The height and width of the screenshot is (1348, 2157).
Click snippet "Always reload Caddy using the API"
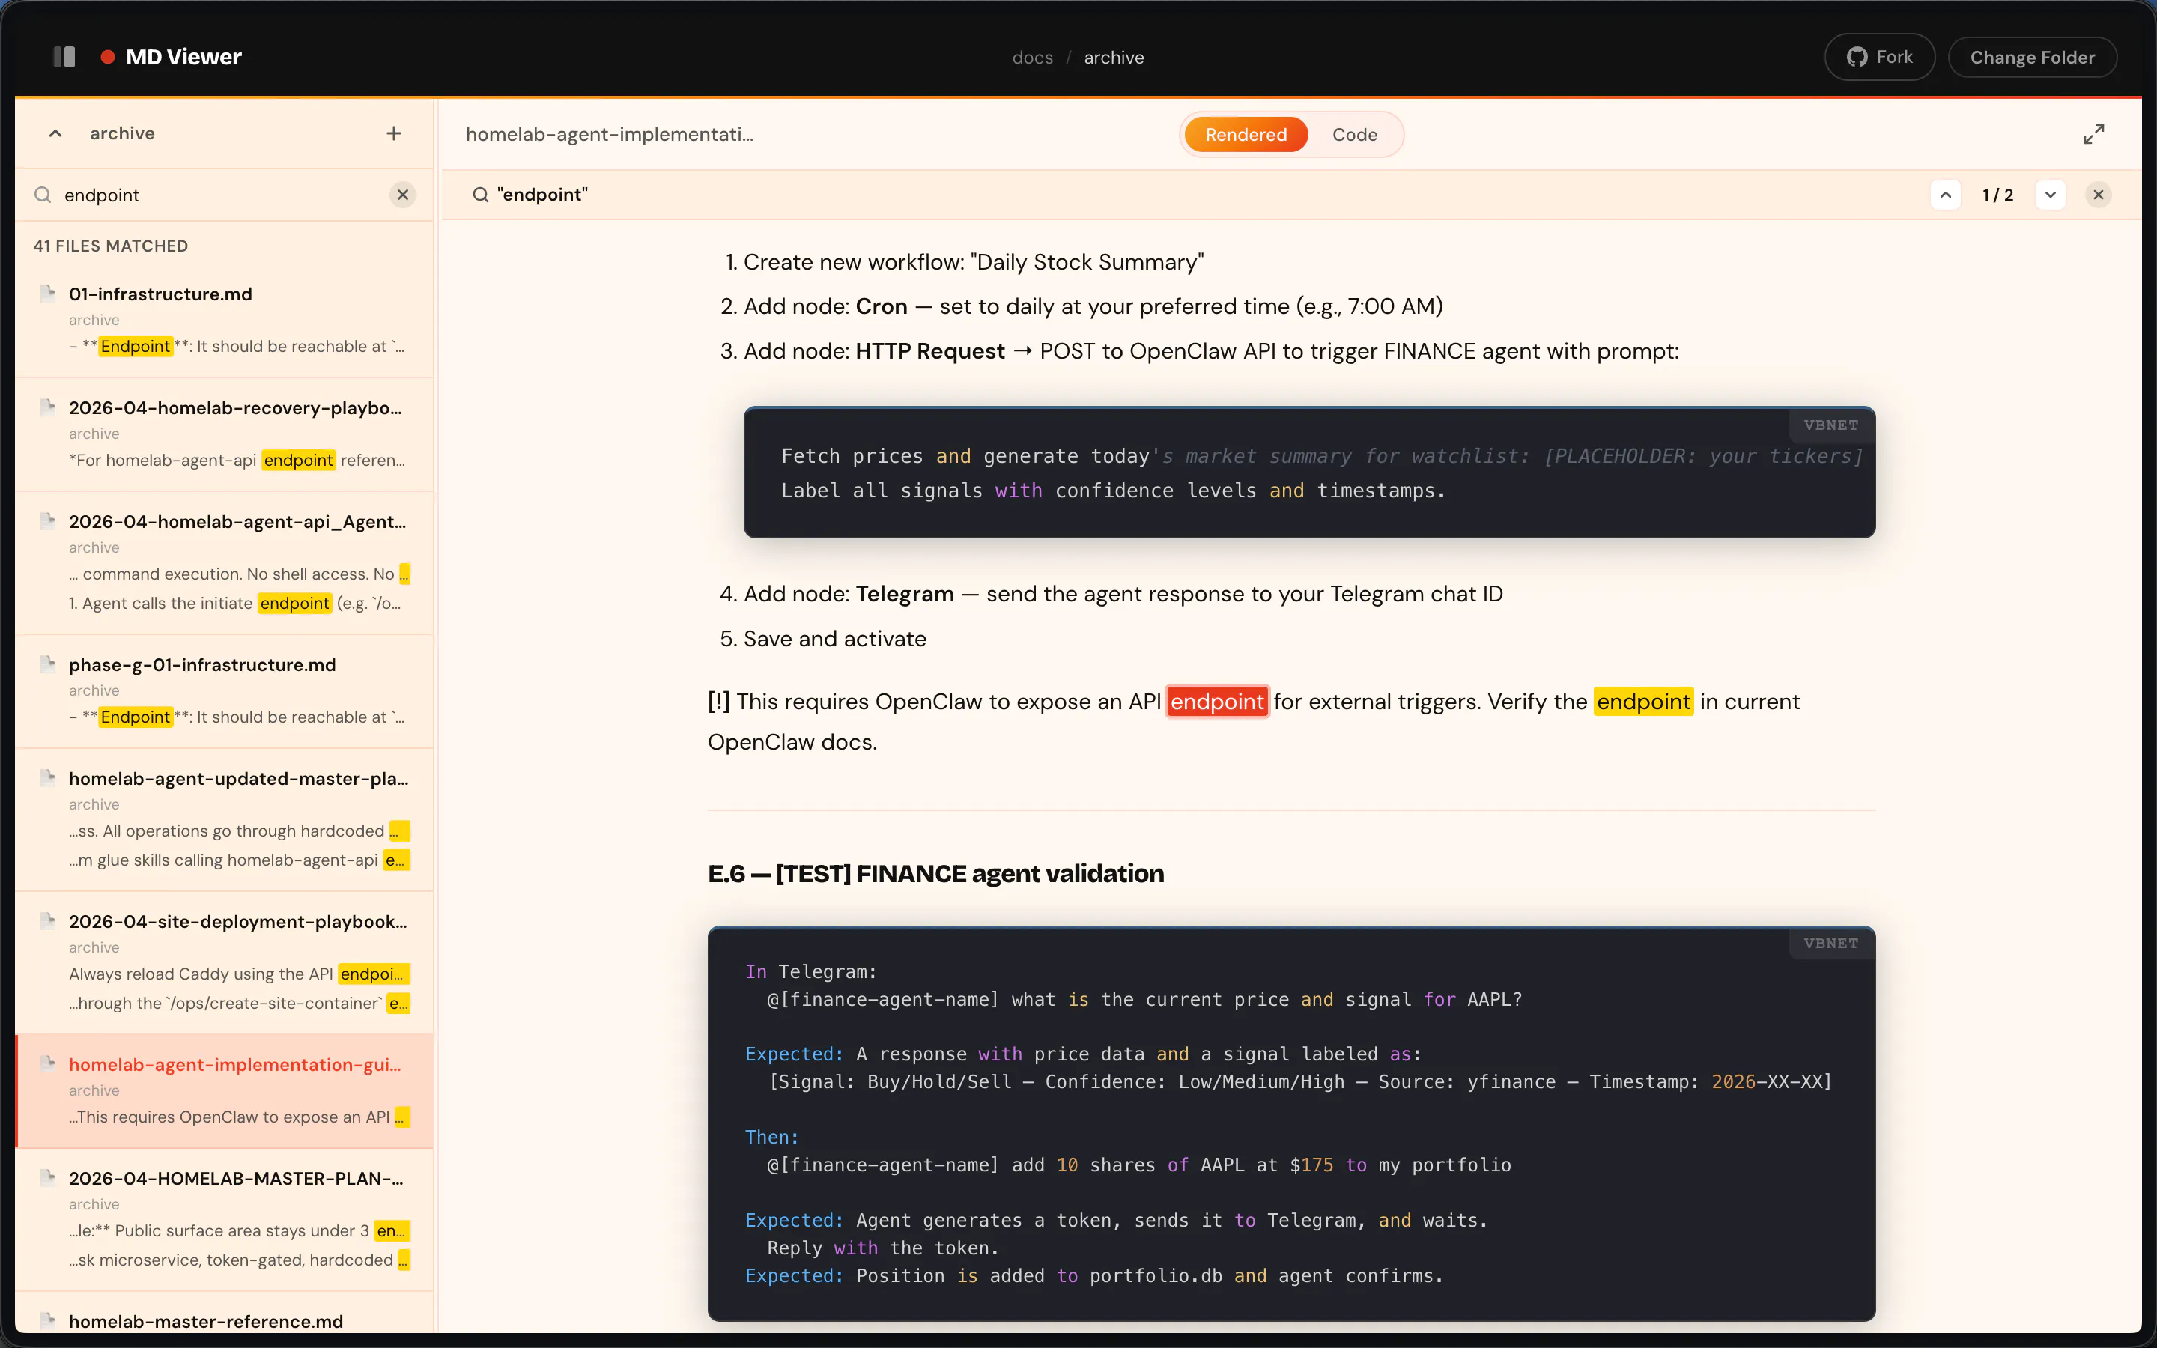click(x=239, y=974)
